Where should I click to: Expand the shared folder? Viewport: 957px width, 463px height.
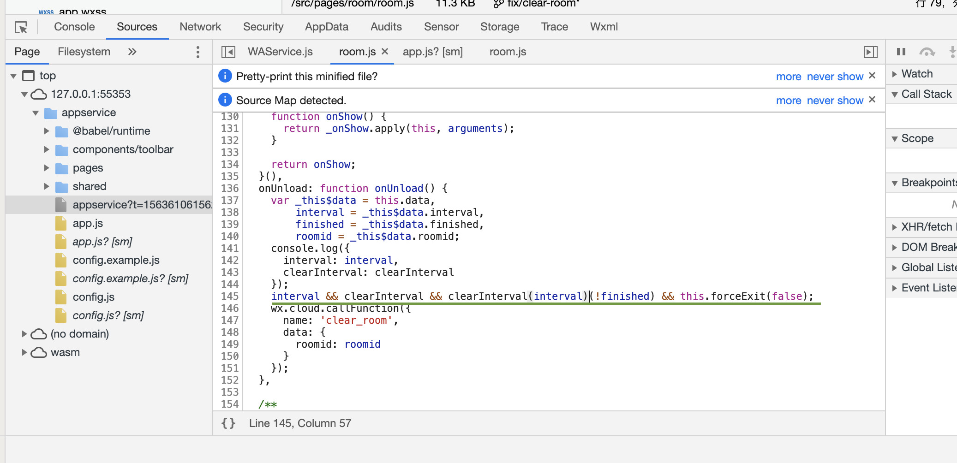tap(47, 186)
